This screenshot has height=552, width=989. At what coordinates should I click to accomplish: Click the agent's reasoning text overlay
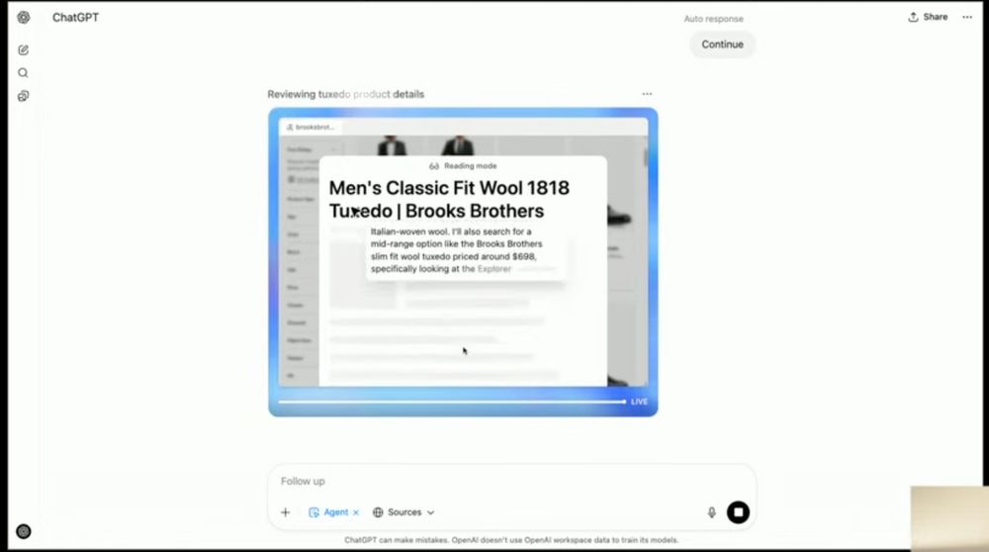point(464,250)
